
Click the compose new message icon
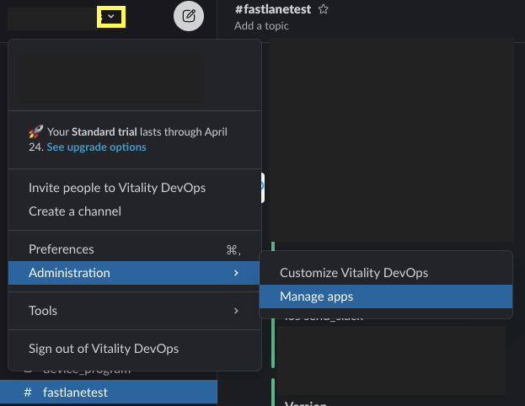189,16
